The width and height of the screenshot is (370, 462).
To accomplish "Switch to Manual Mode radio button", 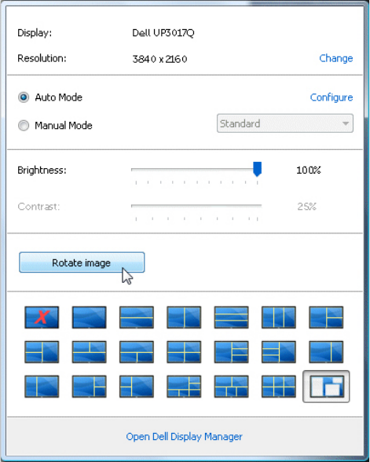I will pyautogui.click(x=24, y=126).
